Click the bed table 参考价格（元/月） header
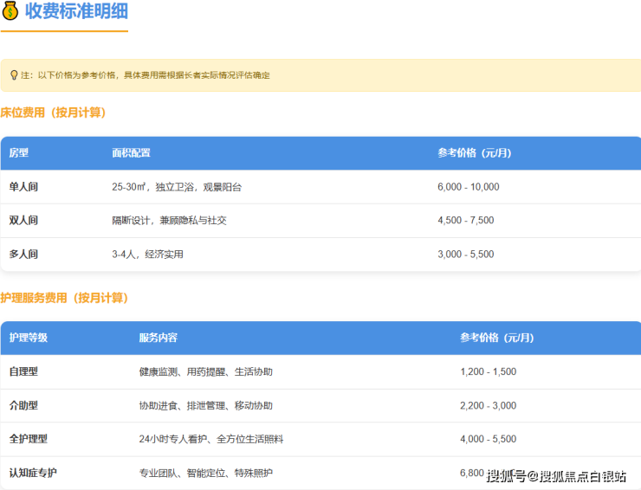The width and height of the screenshot is (641, 490). (x=474, y=153)
